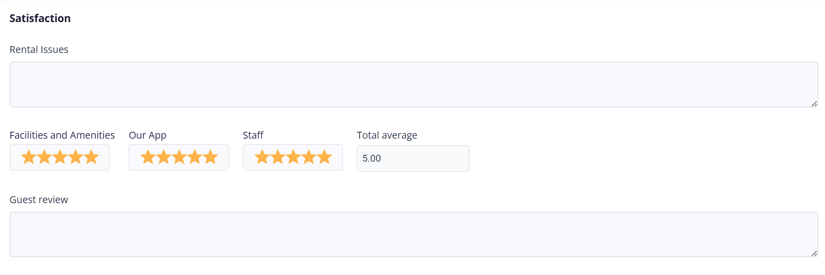
Task: Set Facilities and Amenities rating to one star
Action: tap(29, 157)
